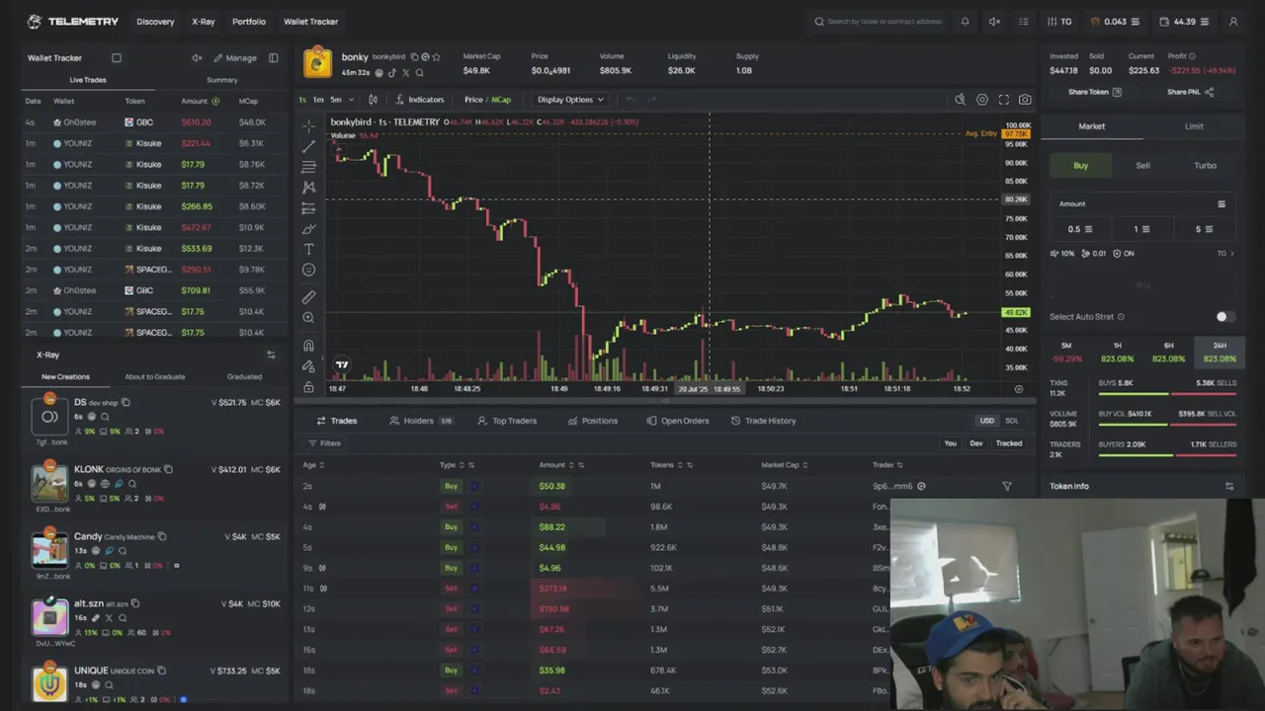Viewport: 1265px width, 711px height.
Task: Toggle the Select Auto Strat switch
Action: pyautogui.click(x=1224, y=317)
